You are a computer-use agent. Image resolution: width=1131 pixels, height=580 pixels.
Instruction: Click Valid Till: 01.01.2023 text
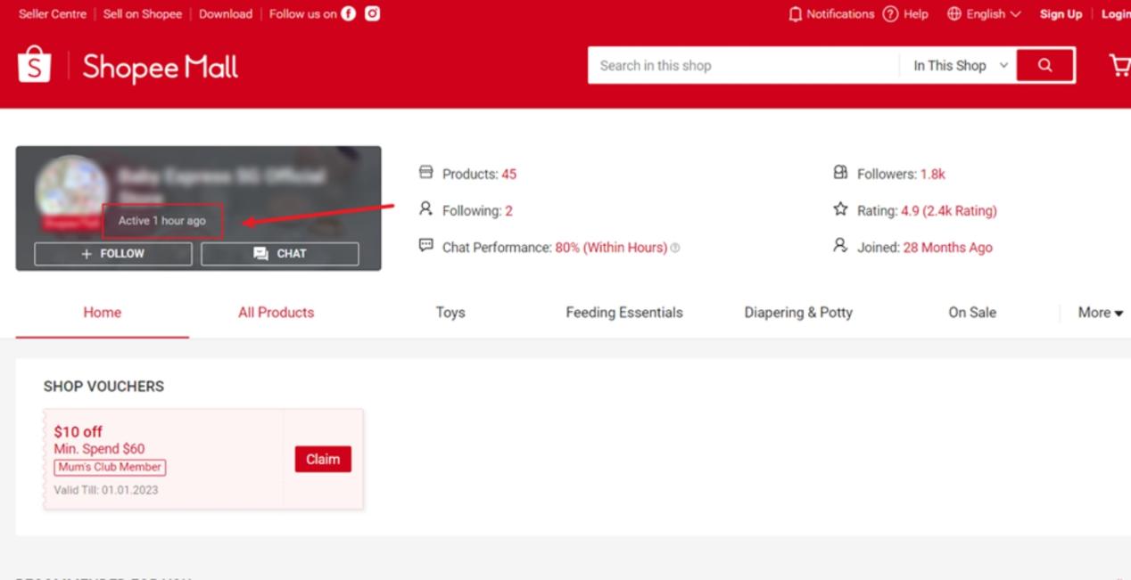(106, 490)
